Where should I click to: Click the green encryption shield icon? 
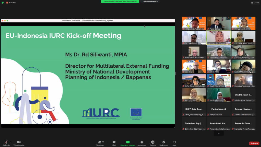[3, 3]
